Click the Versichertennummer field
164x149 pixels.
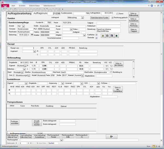click(71, 38)
